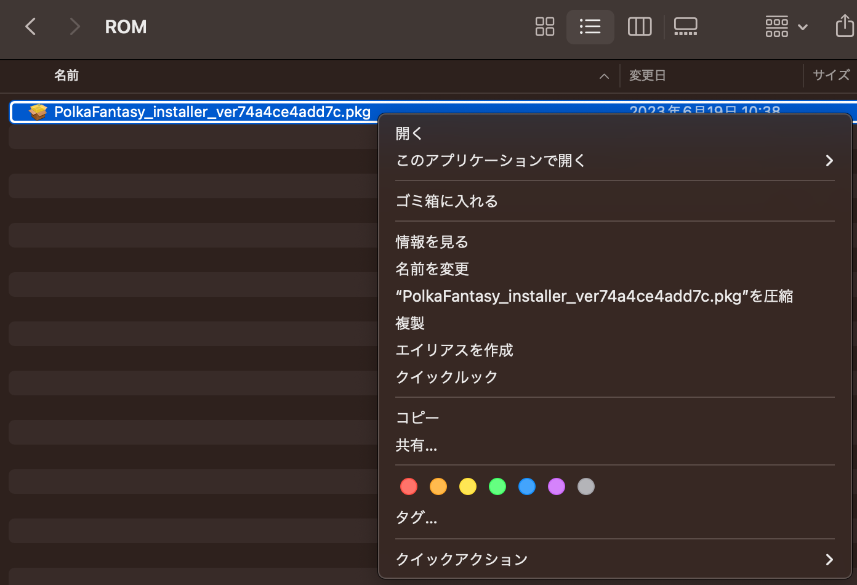Image resolution: width=857 pixels, height=585 pixels.
Task: Choose ゴミ箱に入れる menu item
Action: click(614, 201)
